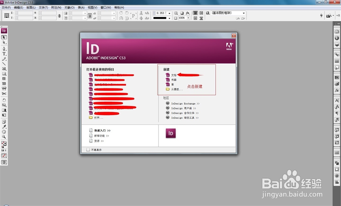Expand the 基本图形框架 object style dropdown
The width and height of the screenshot is (341, 206).
tap(243, 13)
